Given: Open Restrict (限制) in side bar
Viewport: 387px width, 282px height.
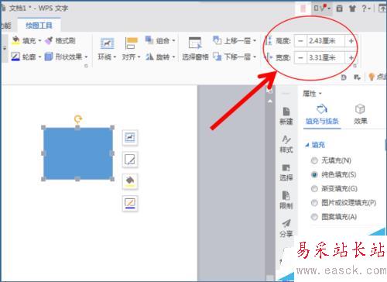Looking at the screenshot, I should click(x=286, y=201).
